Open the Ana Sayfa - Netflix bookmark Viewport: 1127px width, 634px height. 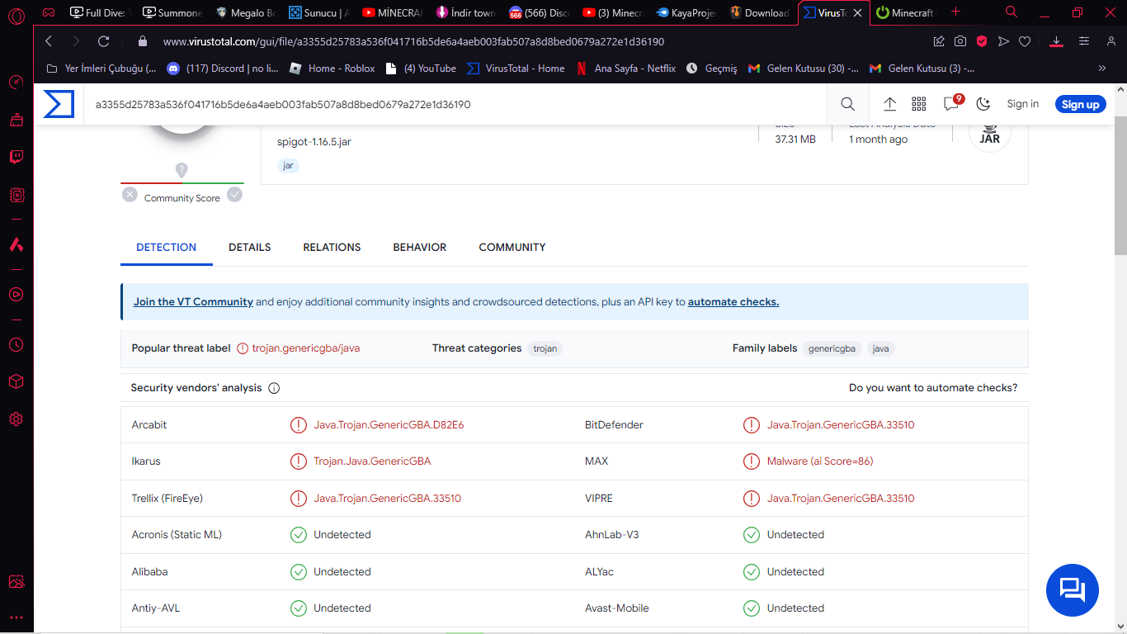point(625,69)
